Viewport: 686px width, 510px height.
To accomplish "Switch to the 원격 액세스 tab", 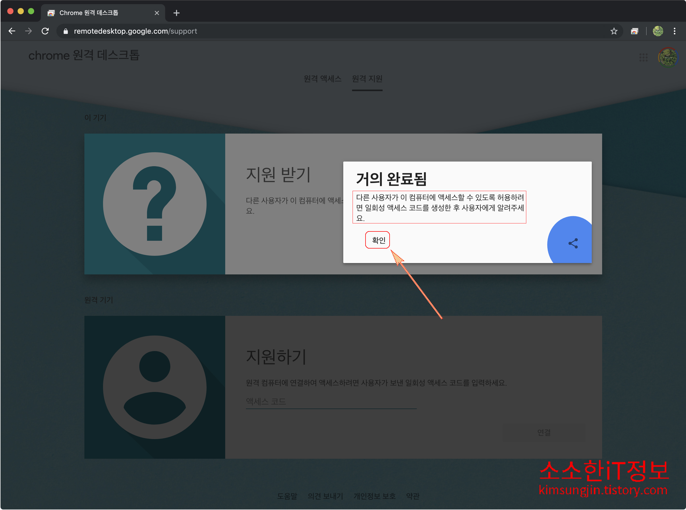I will click(322, 79).
